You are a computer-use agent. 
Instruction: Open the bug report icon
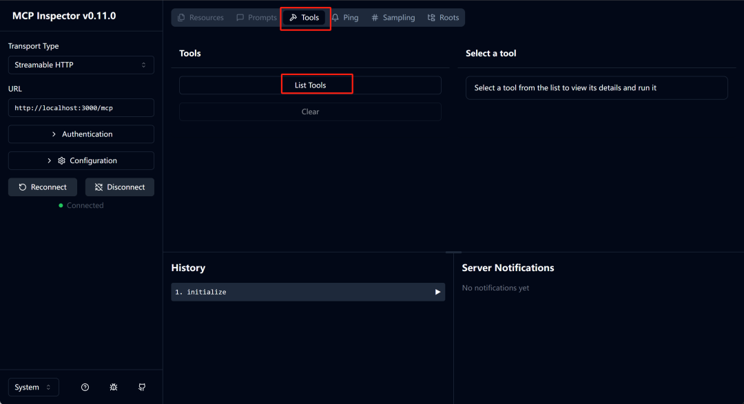[114, 387]
